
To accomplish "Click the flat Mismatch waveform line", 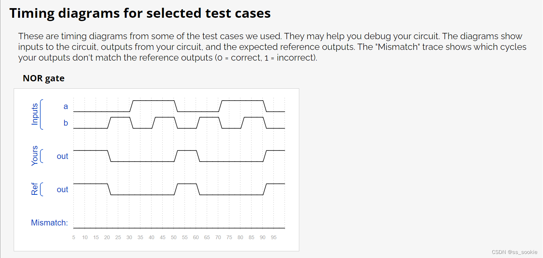I will coord(179,228).
